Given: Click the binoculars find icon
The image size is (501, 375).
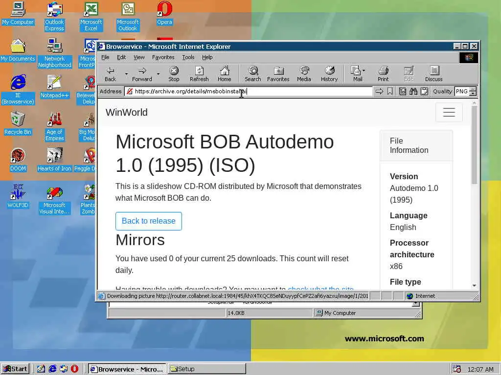Looking at the screenshot, I should click(x=413, y=91).
